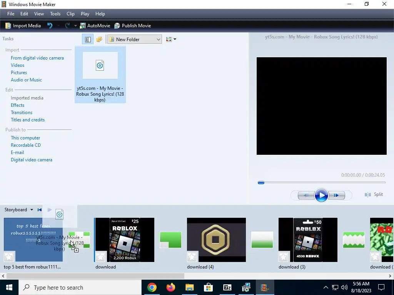Select the 'download (3)' $50 card clip
This screenshot has height=295, width=394.
308,240
